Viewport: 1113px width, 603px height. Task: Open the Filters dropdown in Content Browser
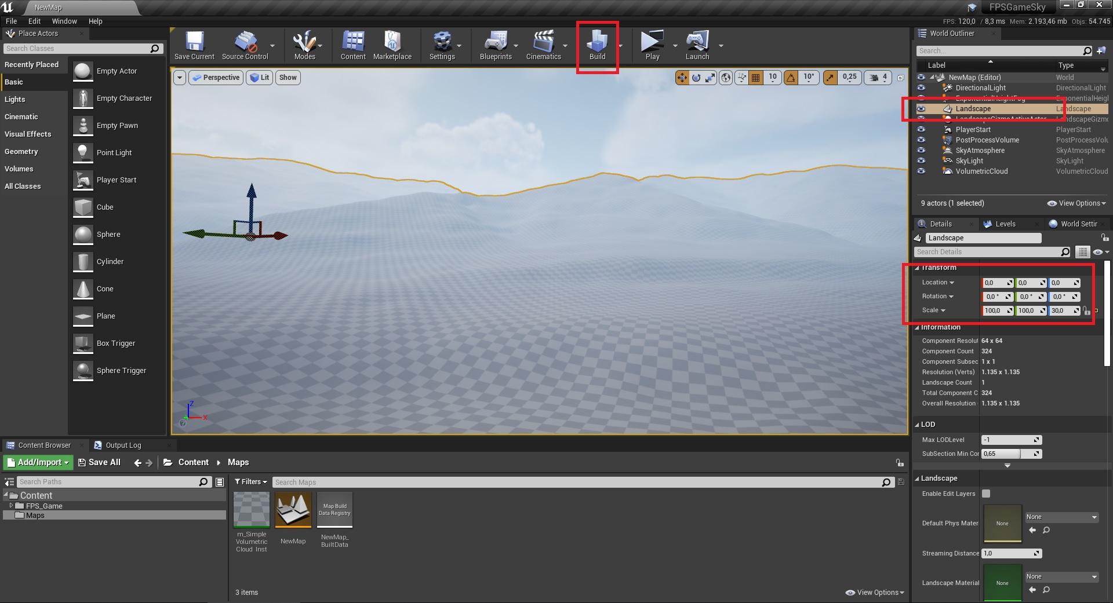(x=250, y=482)
